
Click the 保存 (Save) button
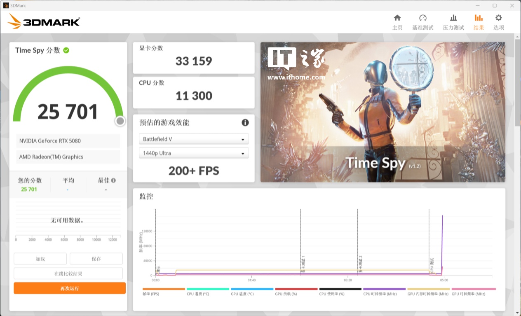(96, 259)
